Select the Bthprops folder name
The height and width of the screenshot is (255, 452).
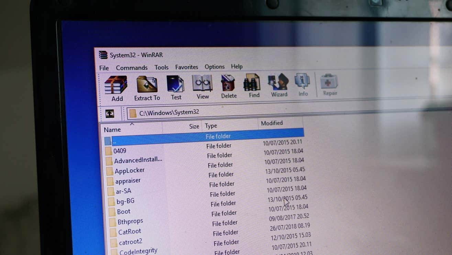tap(130, 221)
